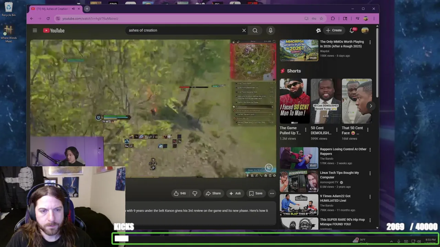Open the Chrome profile avatar
440x247 pixels.
(x=366, y=19)
